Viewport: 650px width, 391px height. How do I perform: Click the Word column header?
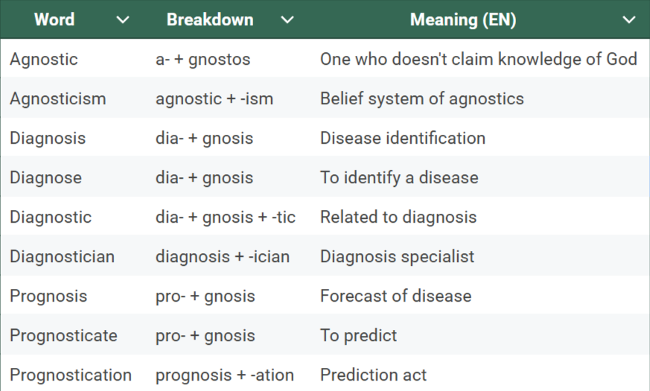pos(54,19)
